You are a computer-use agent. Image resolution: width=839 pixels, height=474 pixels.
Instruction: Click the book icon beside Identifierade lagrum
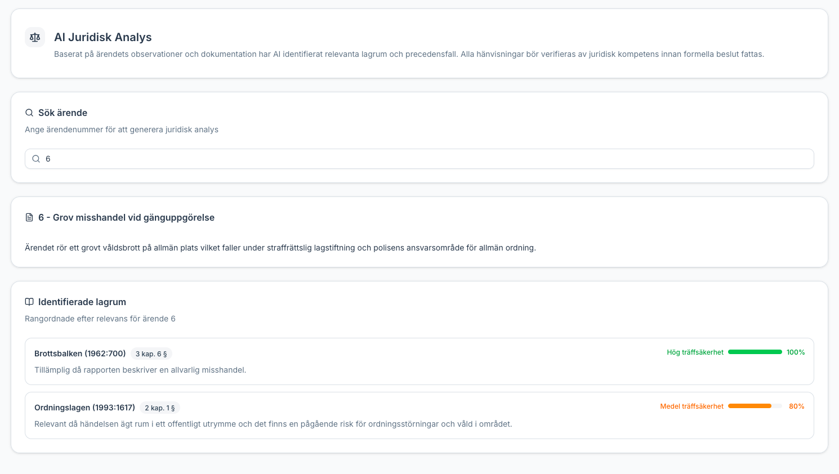click(x=29, y=302)
